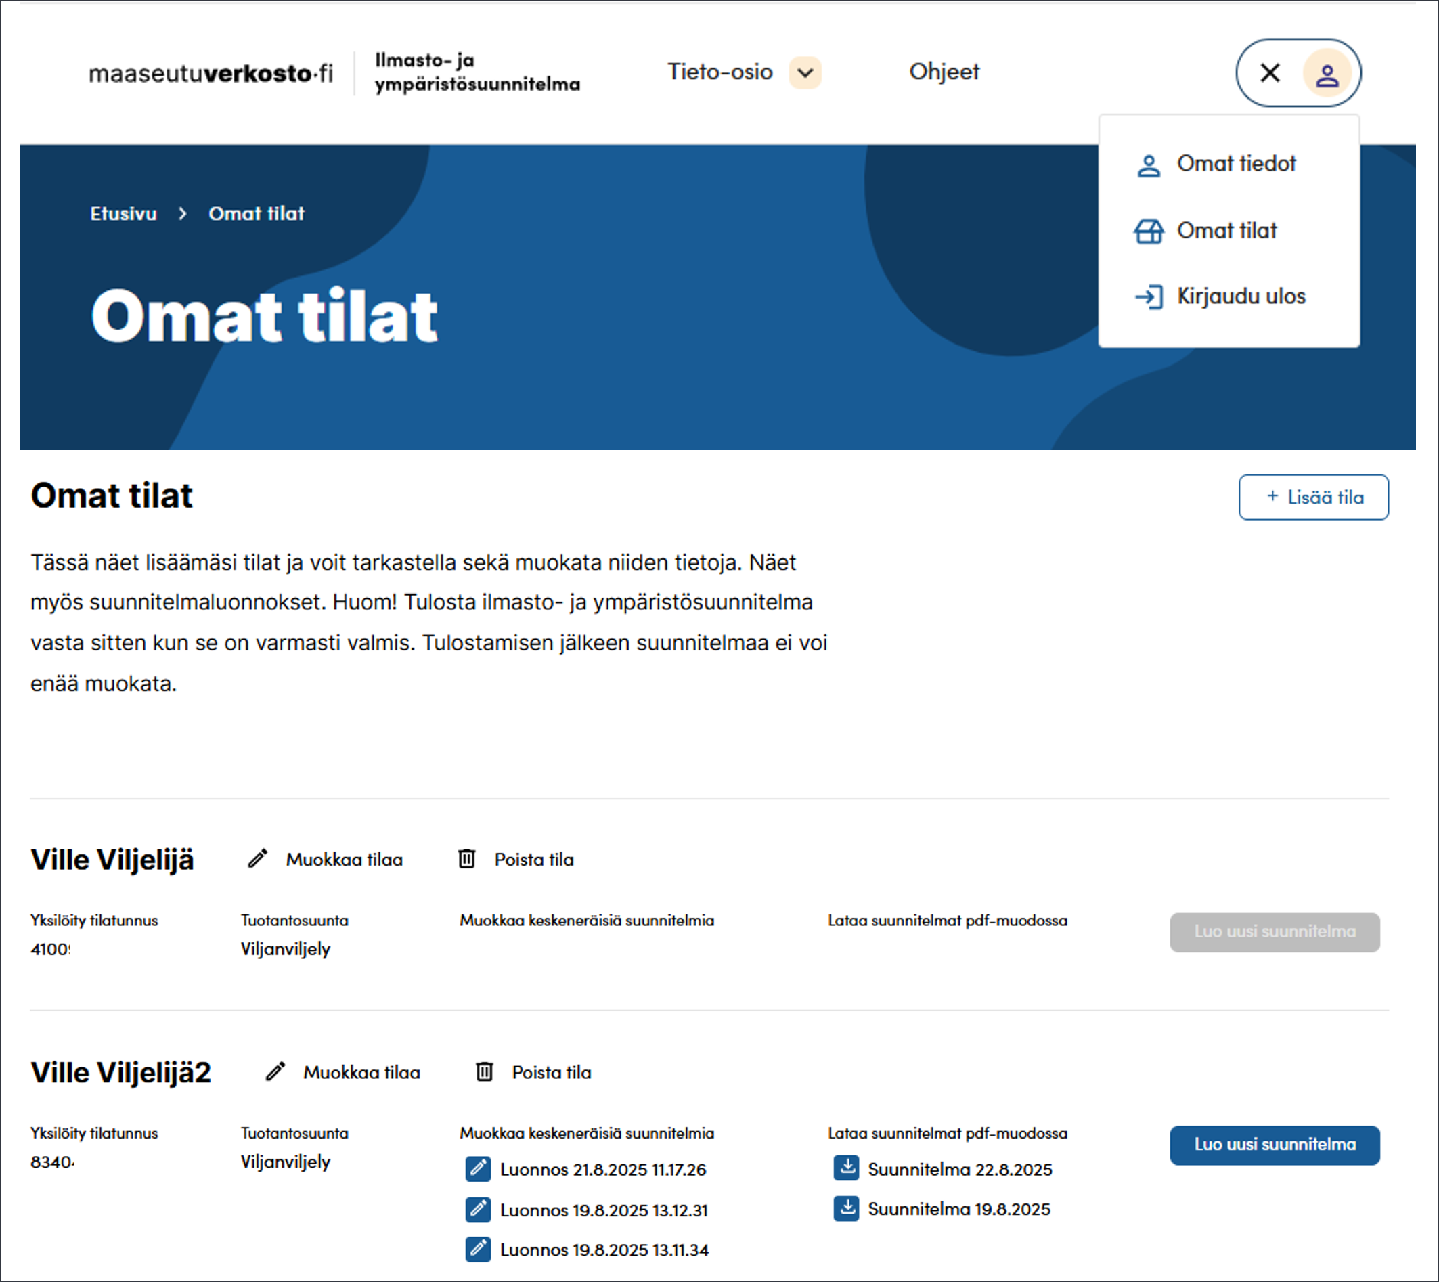
Task: Click the Lisää tila button
Action: point(1313,498)
